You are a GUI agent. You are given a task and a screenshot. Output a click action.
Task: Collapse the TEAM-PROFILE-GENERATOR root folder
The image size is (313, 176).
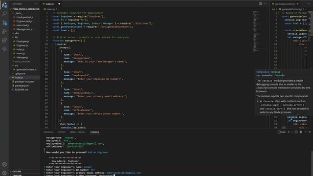(x=24, y=9)
